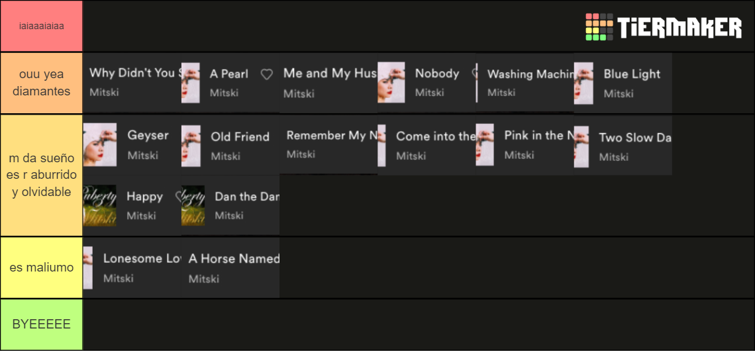Select the A Horse Named Cold Air tile
The width and height of the screenshot is (755, 351).
(x=230, y=268)
